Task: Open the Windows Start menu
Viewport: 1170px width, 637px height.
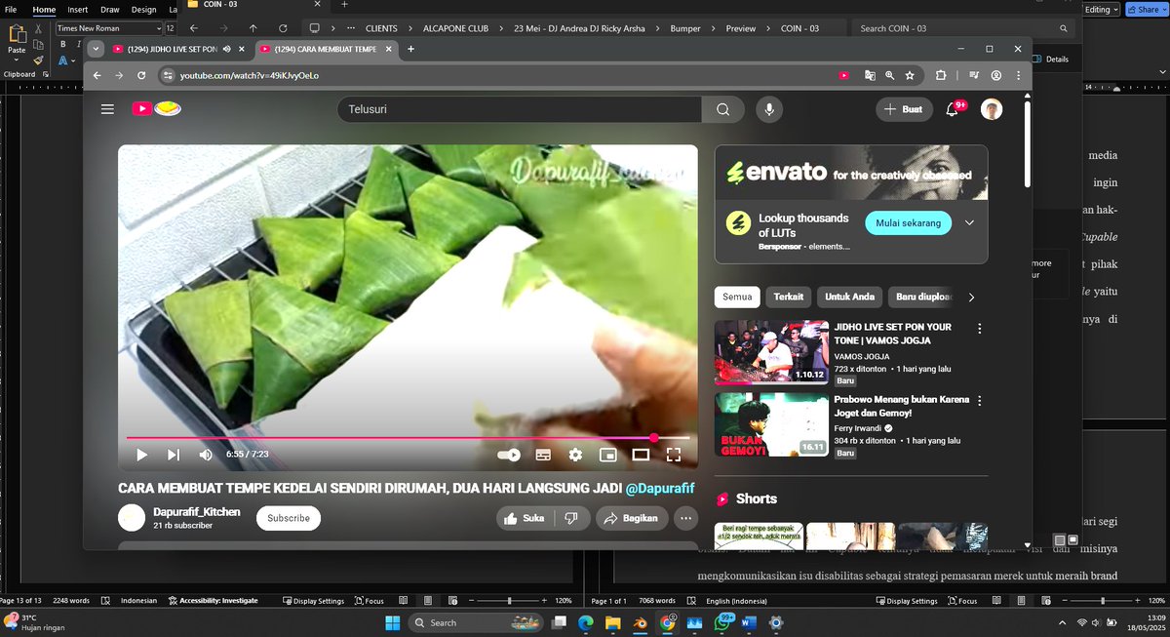Action: tap(392, 622)
